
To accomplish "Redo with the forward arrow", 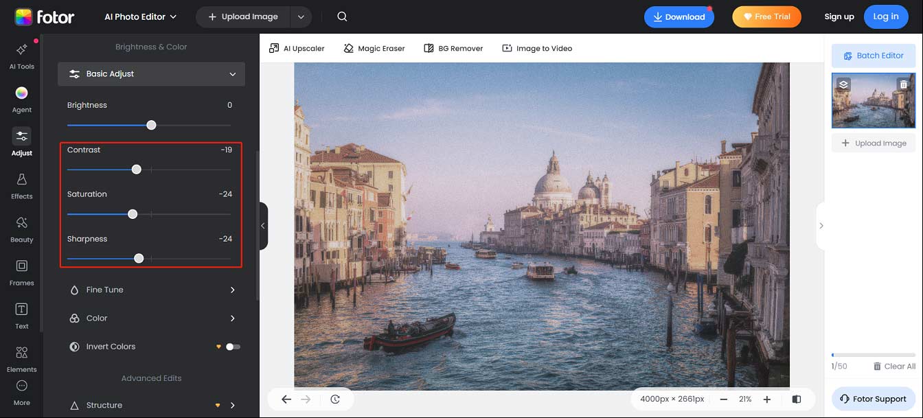I will 306,399.
